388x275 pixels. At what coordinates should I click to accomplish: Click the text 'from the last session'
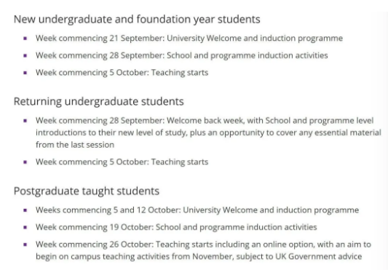75,145
